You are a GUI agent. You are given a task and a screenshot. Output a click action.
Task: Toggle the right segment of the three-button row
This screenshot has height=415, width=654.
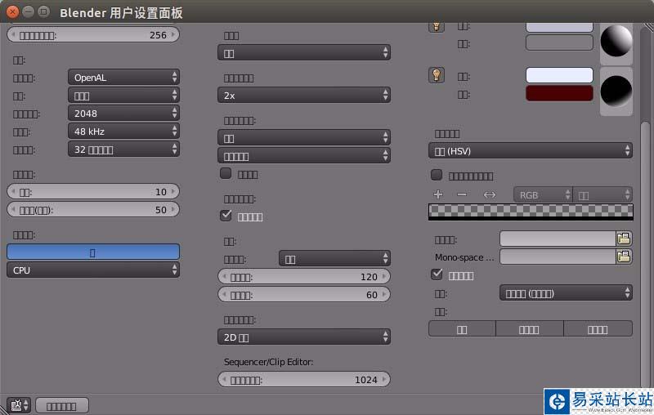(598, 328)
